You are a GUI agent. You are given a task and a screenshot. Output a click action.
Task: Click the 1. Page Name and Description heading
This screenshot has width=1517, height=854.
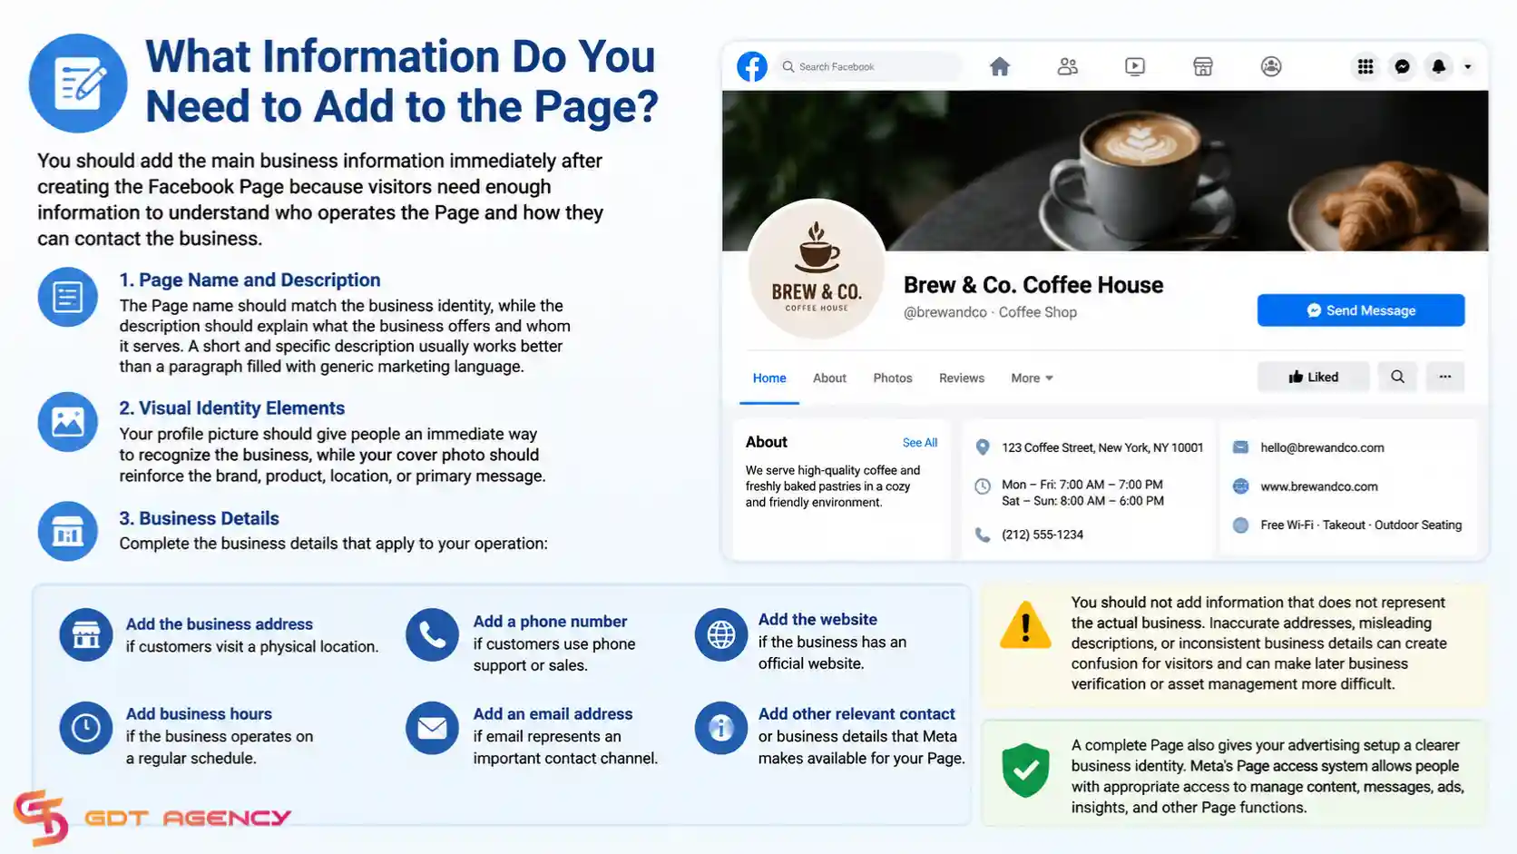[250, 280]
